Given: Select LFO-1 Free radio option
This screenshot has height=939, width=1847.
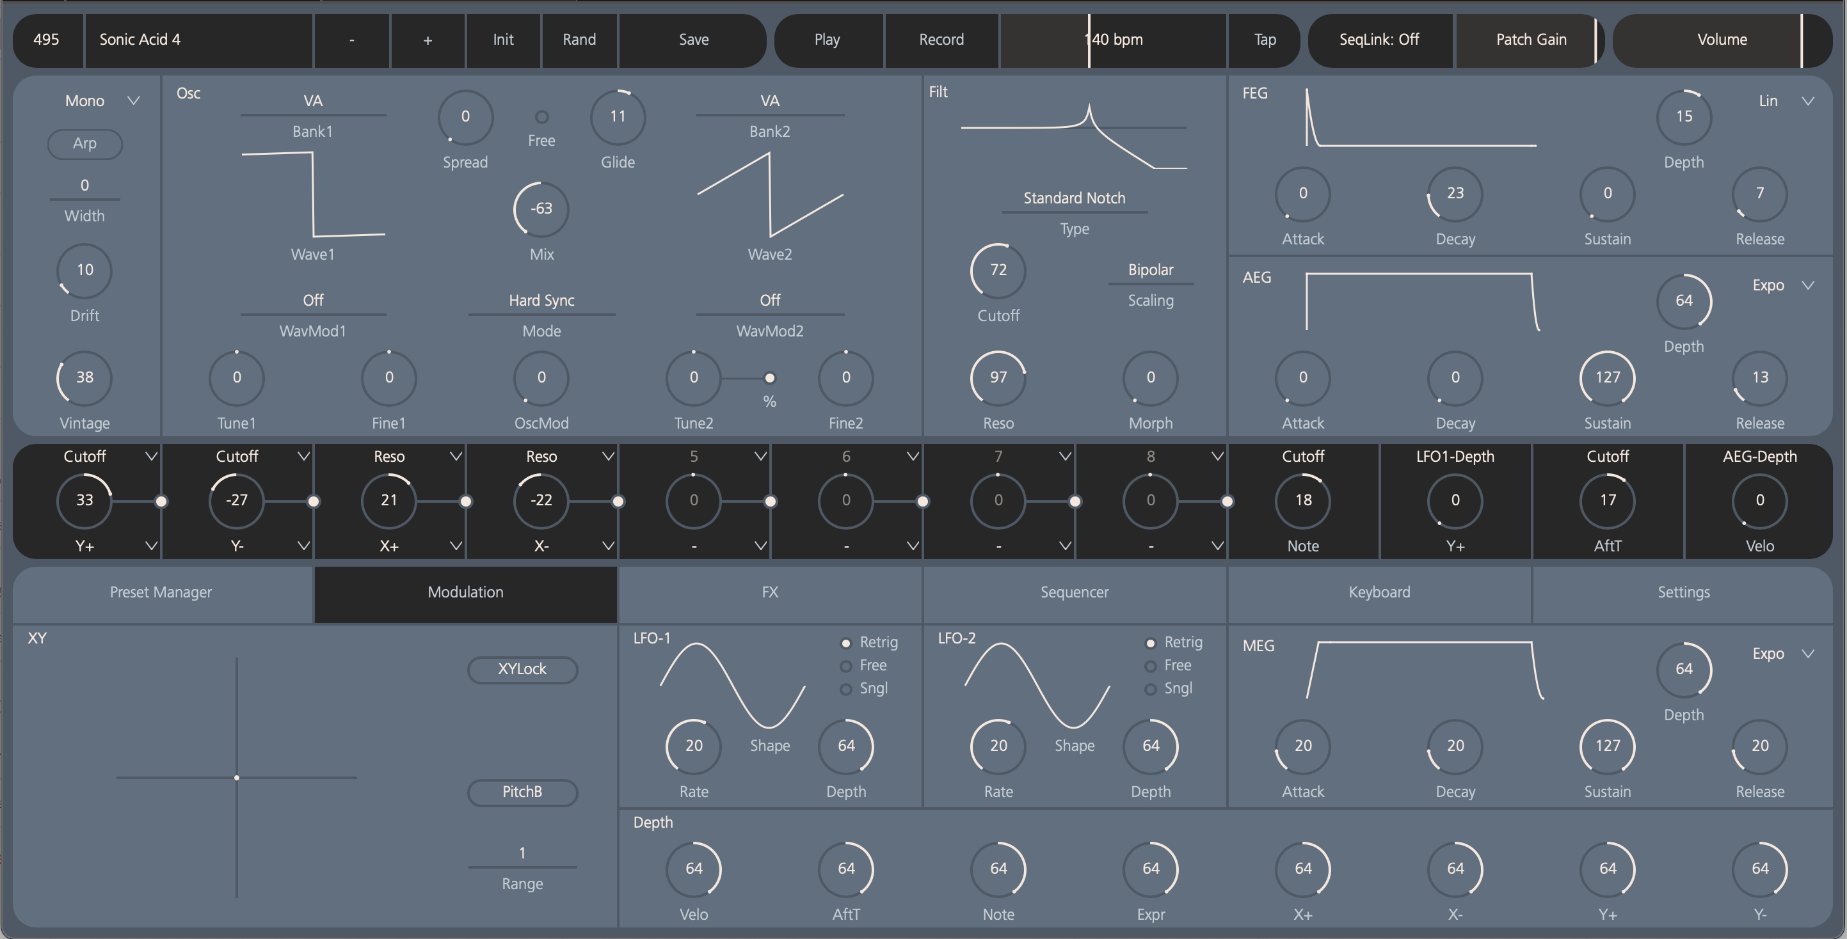Looking at the screenshot, I should [847, 666].
